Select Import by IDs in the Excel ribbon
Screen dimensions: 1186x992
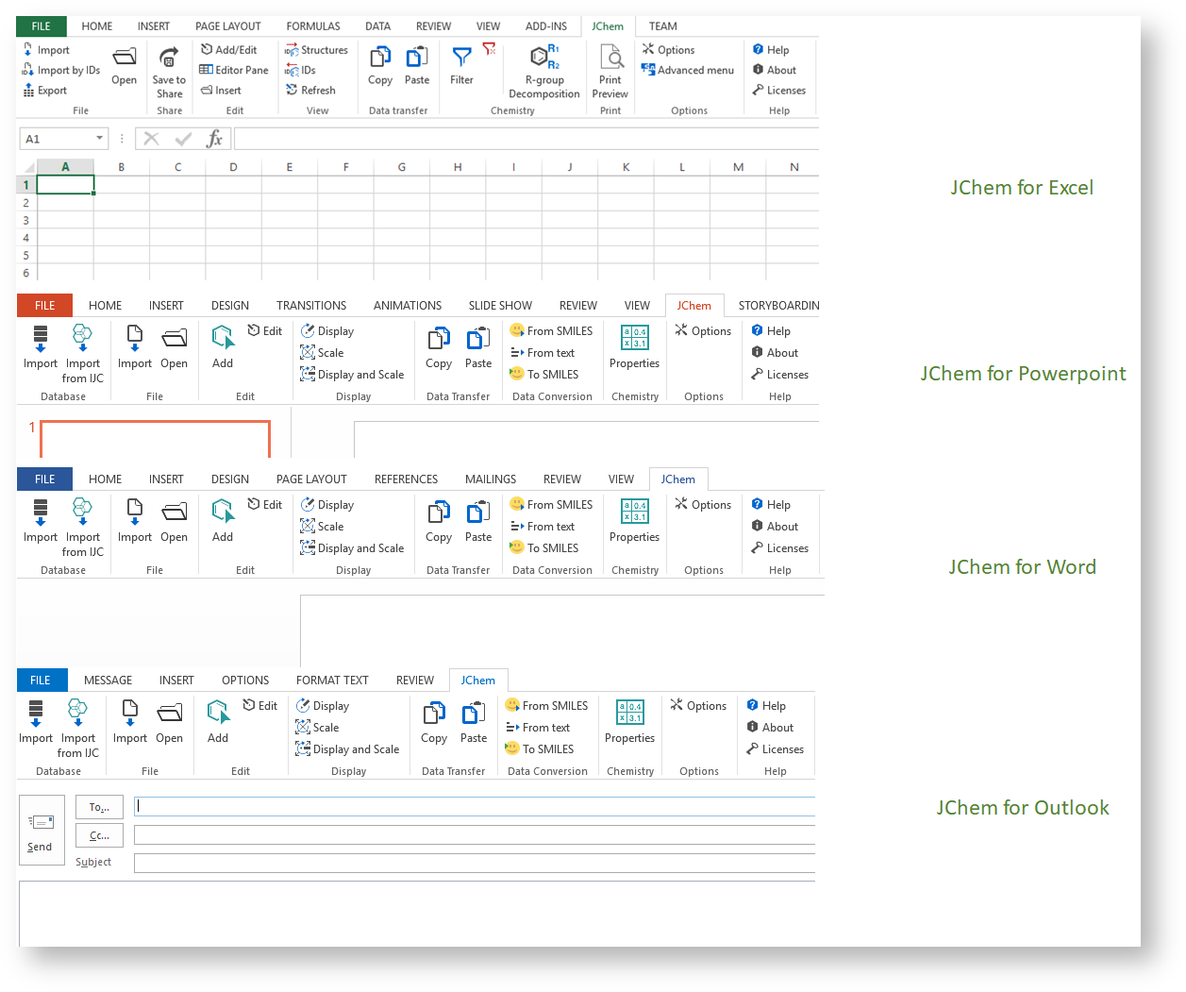click(x=61, y=71)
